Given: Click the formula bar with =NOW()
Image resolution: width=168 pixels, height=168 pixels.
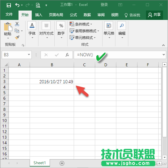Looking at the screenshot, I should coord(118,55).
